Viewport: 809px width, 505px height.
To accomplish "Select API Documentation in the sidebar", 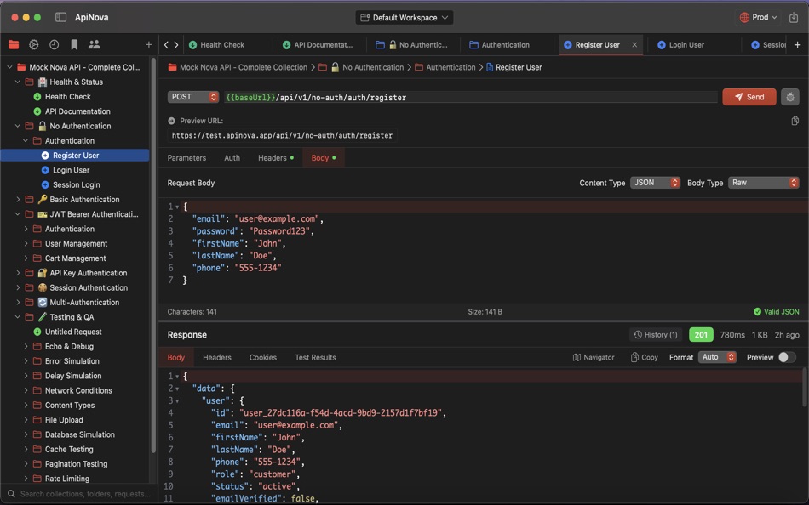I will tap(77, 111).
